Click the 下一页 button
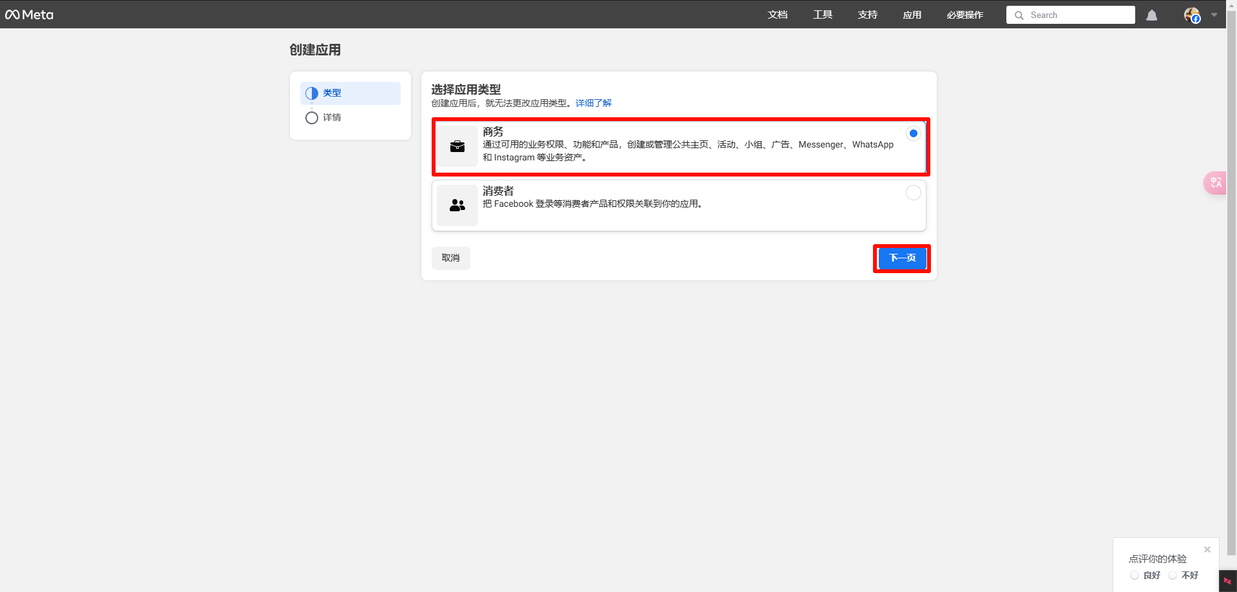The height and width of the screenshot is (592, 1237). pos(902,258)
